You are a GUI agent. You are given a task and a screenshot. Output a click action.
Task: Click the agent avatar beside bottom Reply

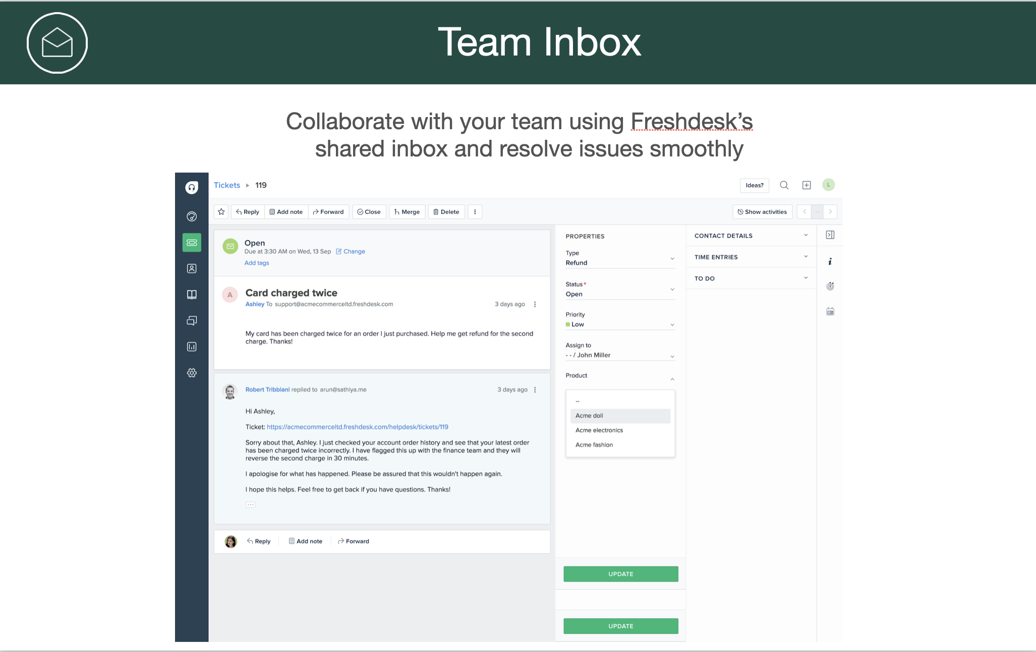(231, 541)
